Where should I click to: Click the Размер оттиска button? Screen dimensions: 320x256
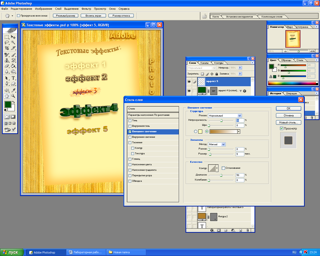tap(121, 16)
